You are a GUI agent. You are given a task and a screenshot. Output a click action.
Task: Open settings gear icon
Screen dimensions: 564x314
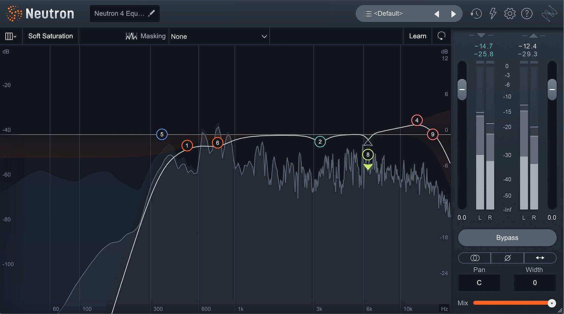[510, 14]
